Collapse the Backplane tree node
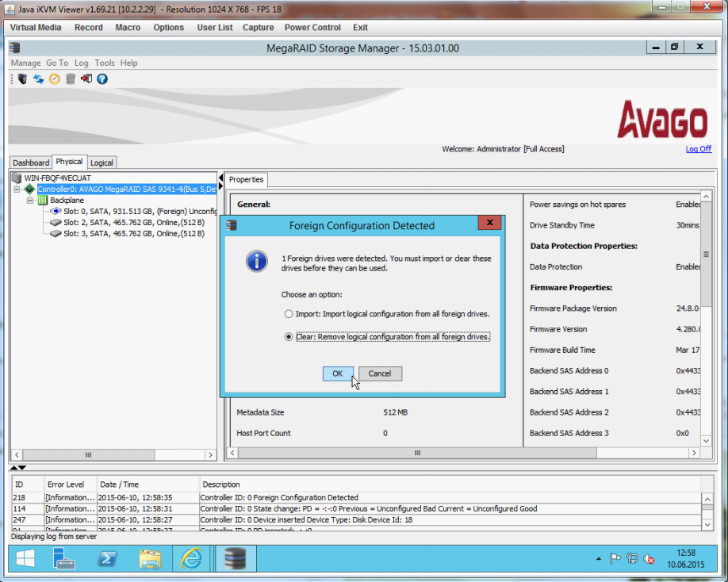Screen dimensions: 728x582 click(30, 201)
